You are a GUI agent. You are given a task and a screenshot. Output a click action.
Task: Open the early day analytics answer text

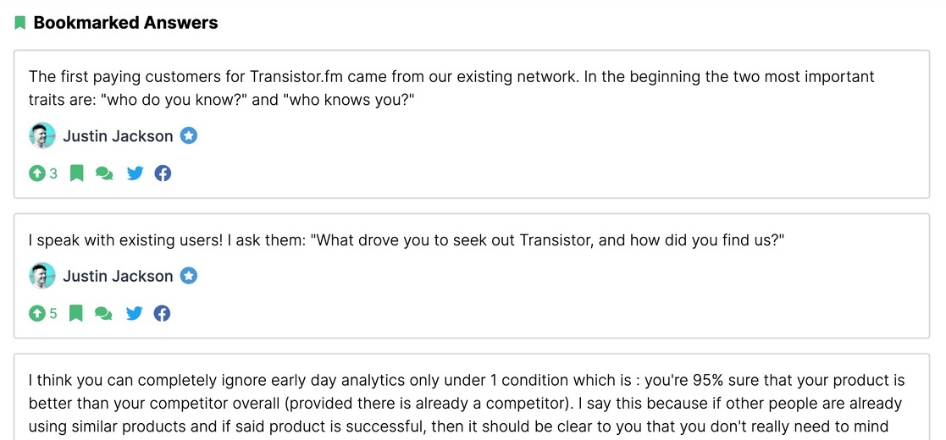(467, 404)
